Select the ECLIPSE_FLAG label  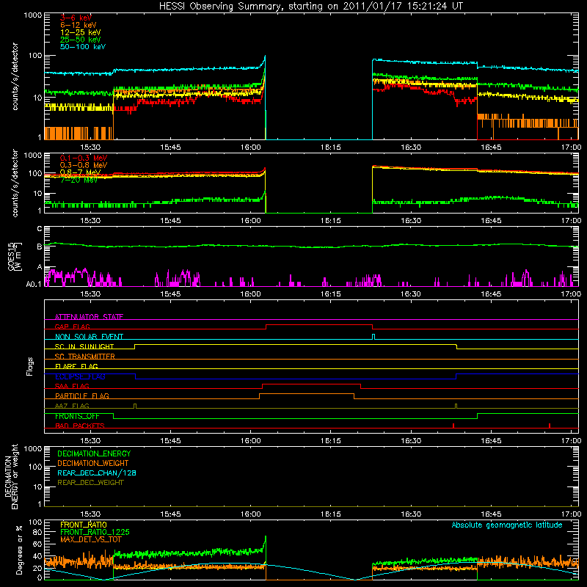point(80,376)
